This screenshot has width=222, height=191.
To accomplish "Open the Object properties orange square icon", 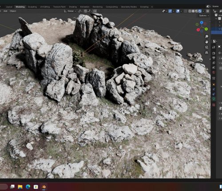I will [x=214, y=84].
